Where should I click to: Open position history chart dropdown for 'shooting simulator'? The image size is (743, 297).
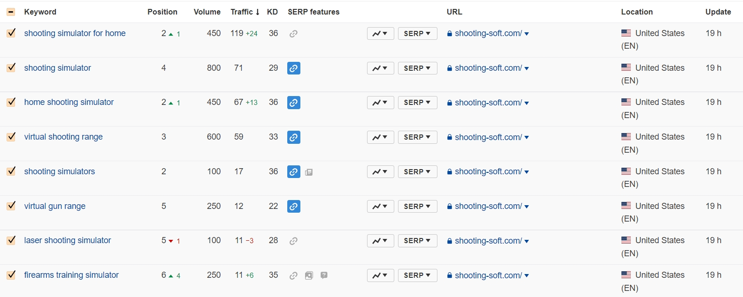click(x=380, y=68)
